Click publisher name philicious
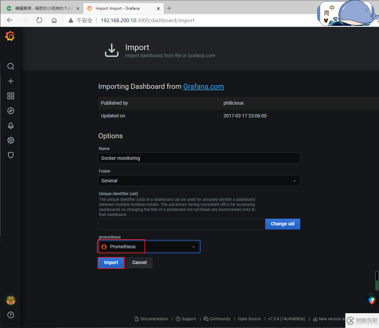379x328 pixels. click(233, 103)
